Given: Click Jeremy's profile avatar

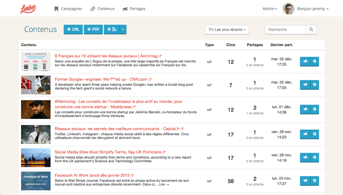Looking at the screenshot, I should [288, 9].
